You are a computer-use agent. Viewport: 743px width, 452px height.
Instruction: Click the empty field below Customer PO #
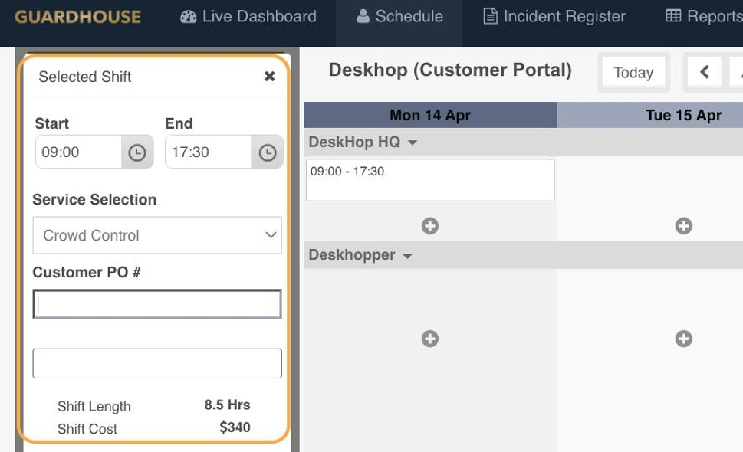pyautogui.click(x=157, y=363)
